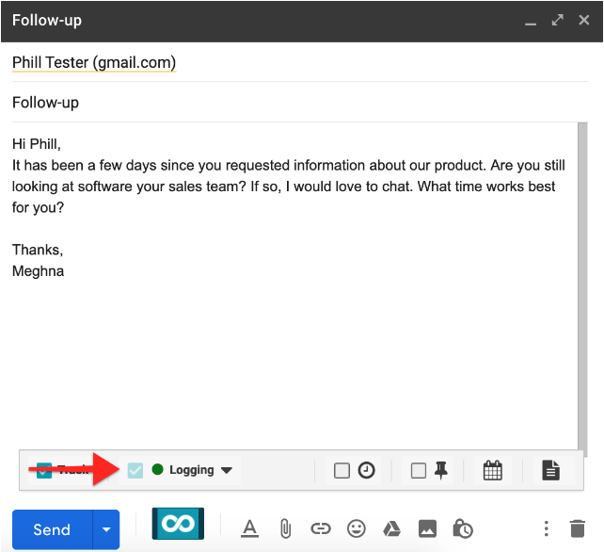Toggle the Track checkbox
The height and width of the screenshot is (552, 604).
point(44,470)
